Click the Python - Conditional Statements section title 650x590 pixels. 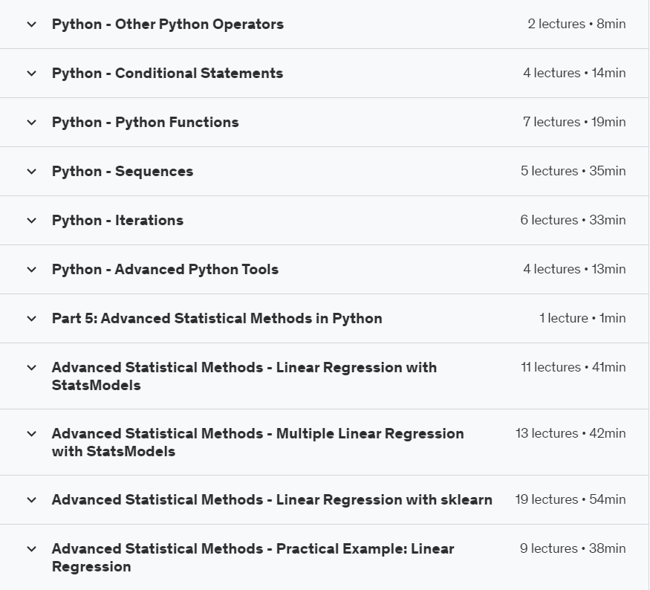pos(167,74)
